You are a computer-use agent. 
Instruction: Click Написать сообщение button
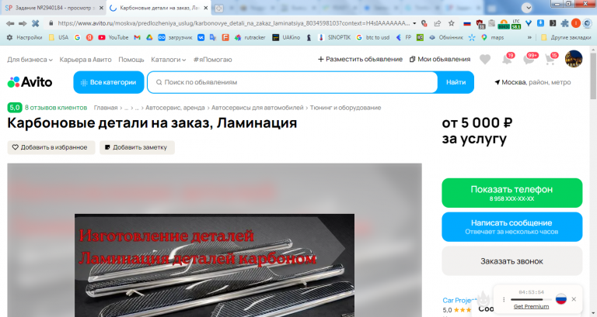coord(511,226)
